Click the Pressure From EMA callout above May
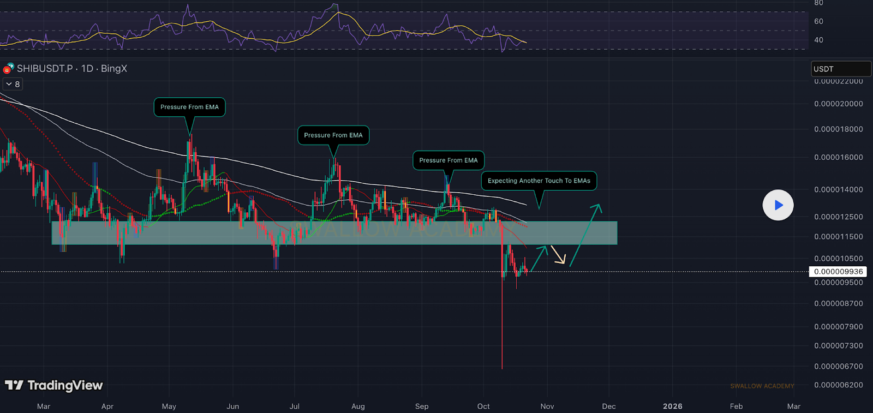The width and height of the screenshot is (873, 413). [x=189, y=107]
